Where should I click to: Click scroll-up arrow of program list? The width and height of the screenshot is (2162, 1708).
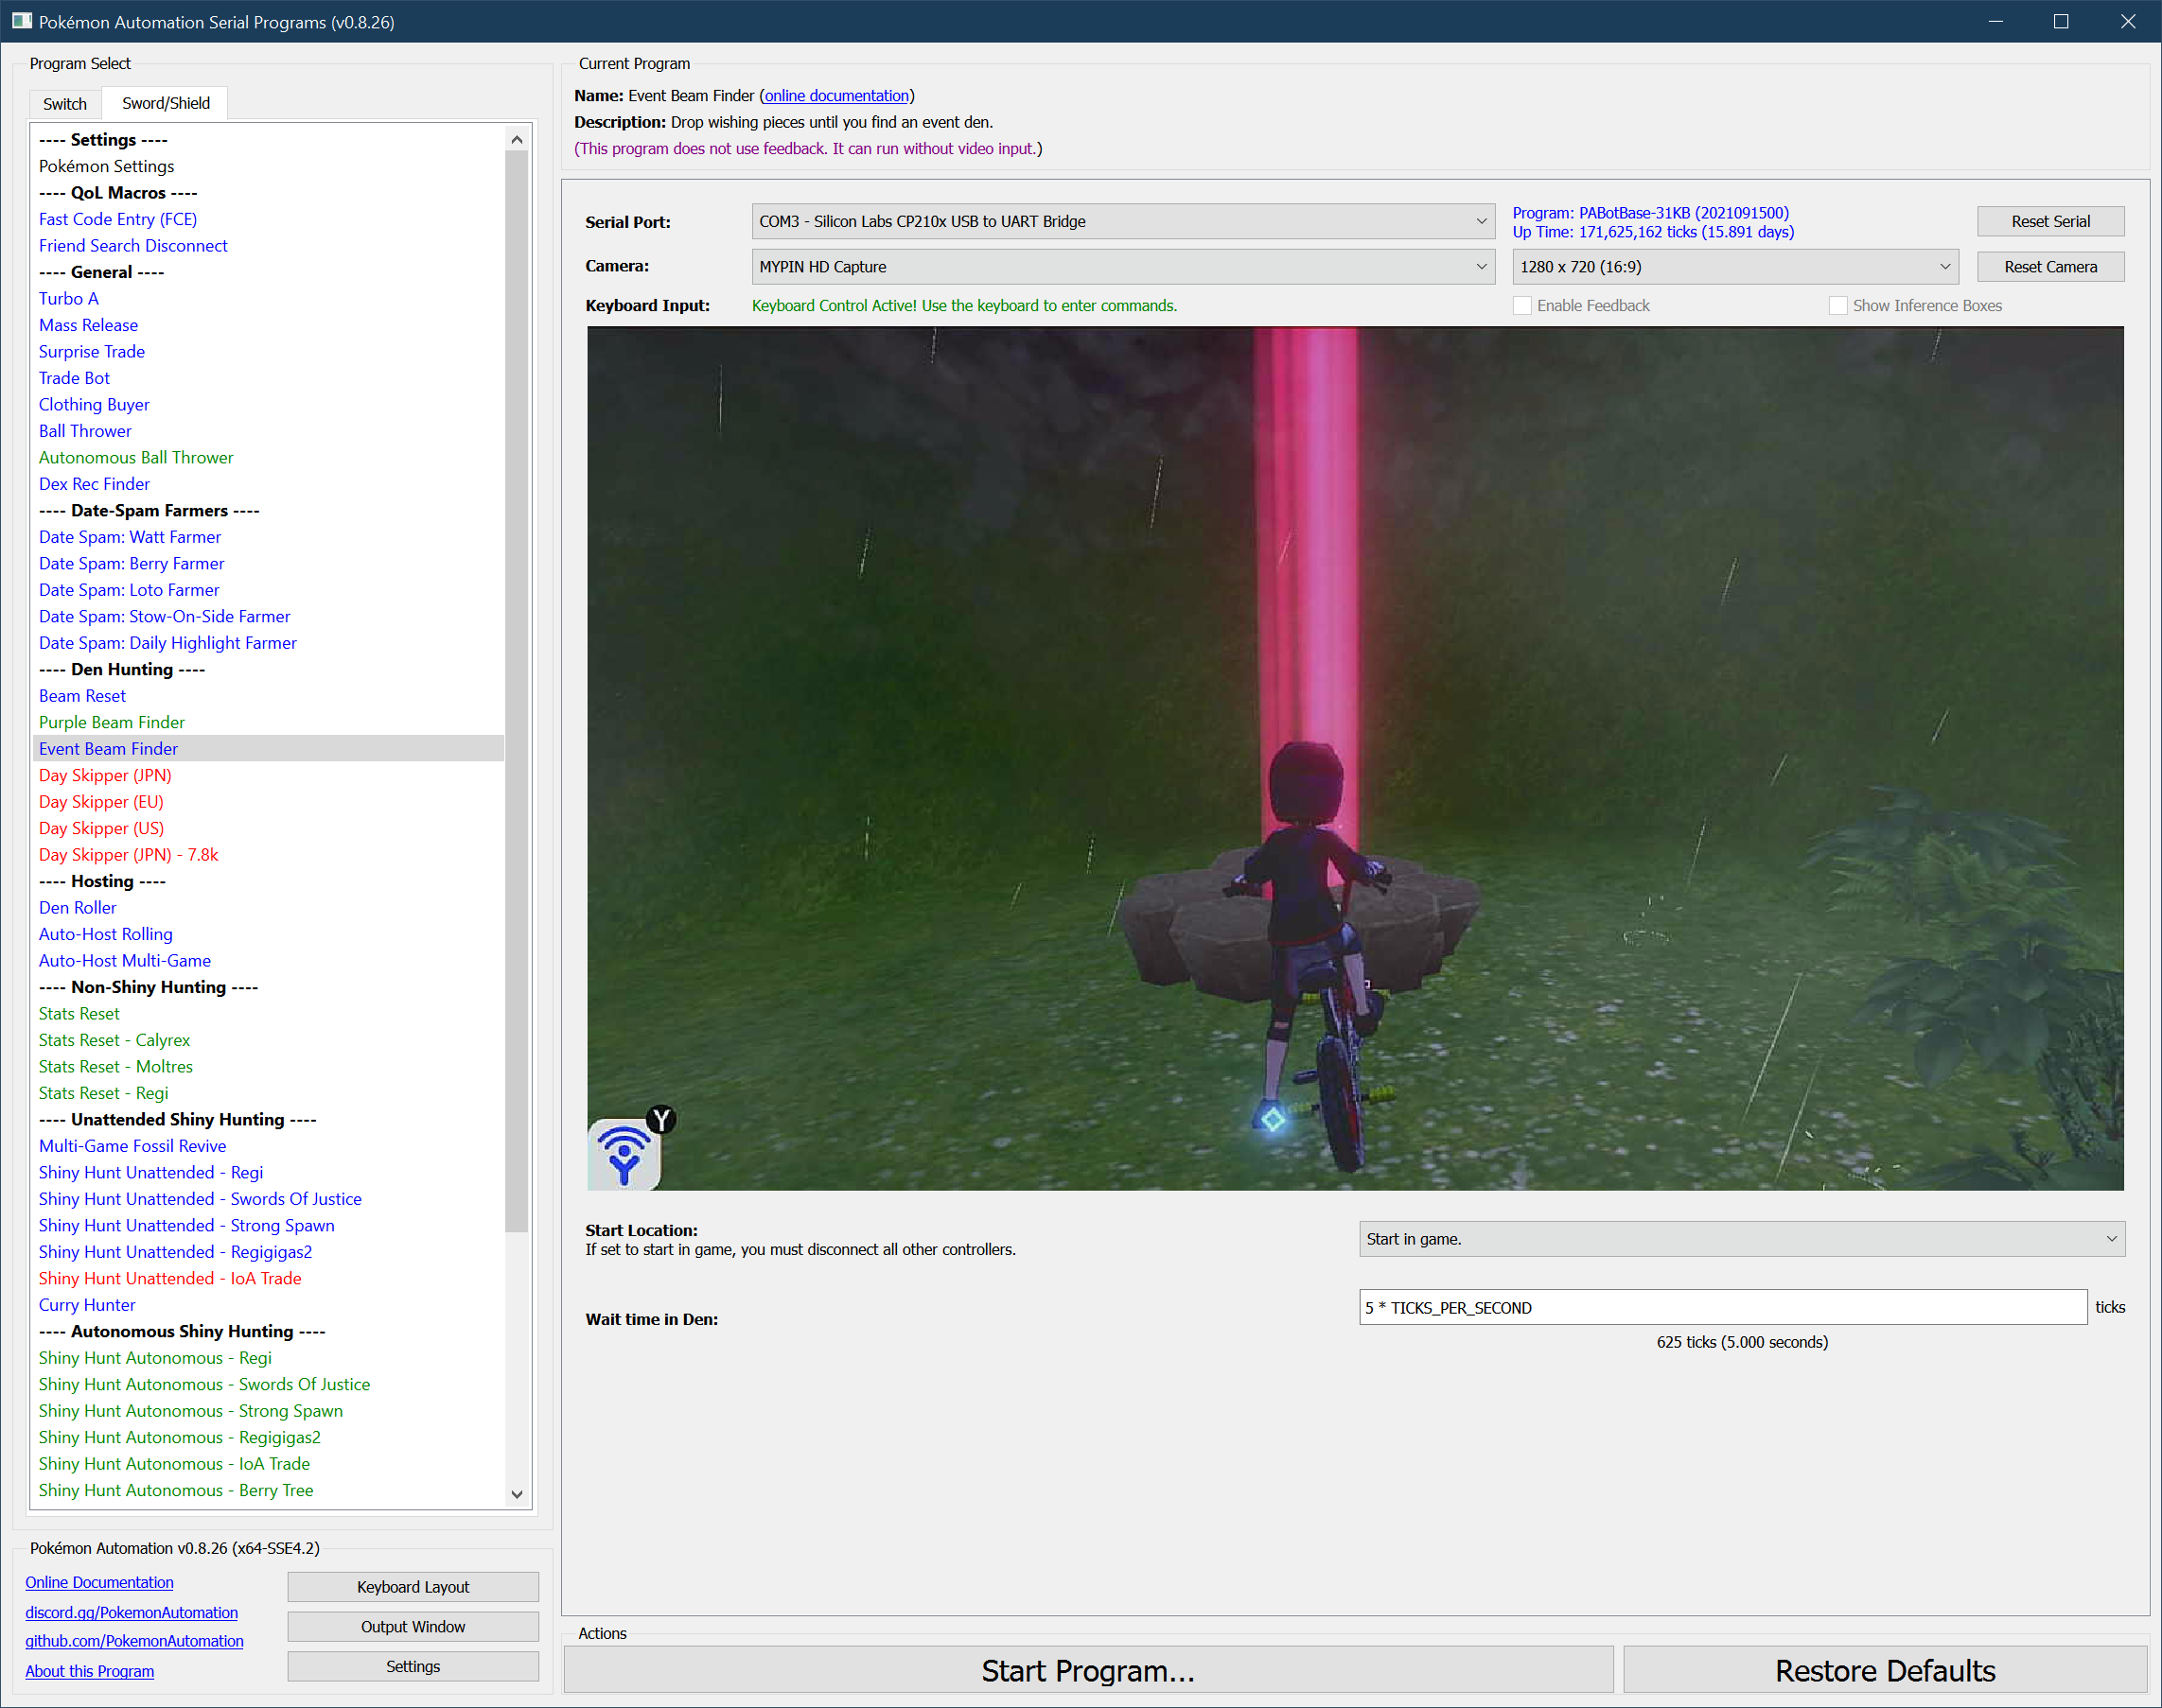pyautogui.click(x=517, y=140)
